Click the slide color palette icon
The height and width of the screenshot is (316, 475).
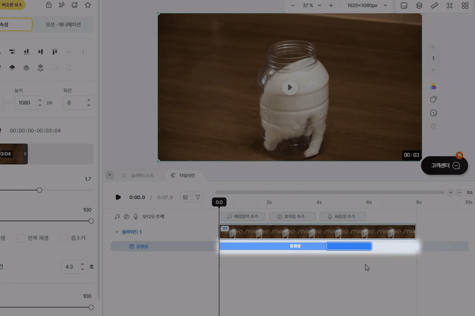tap(433, 87)
